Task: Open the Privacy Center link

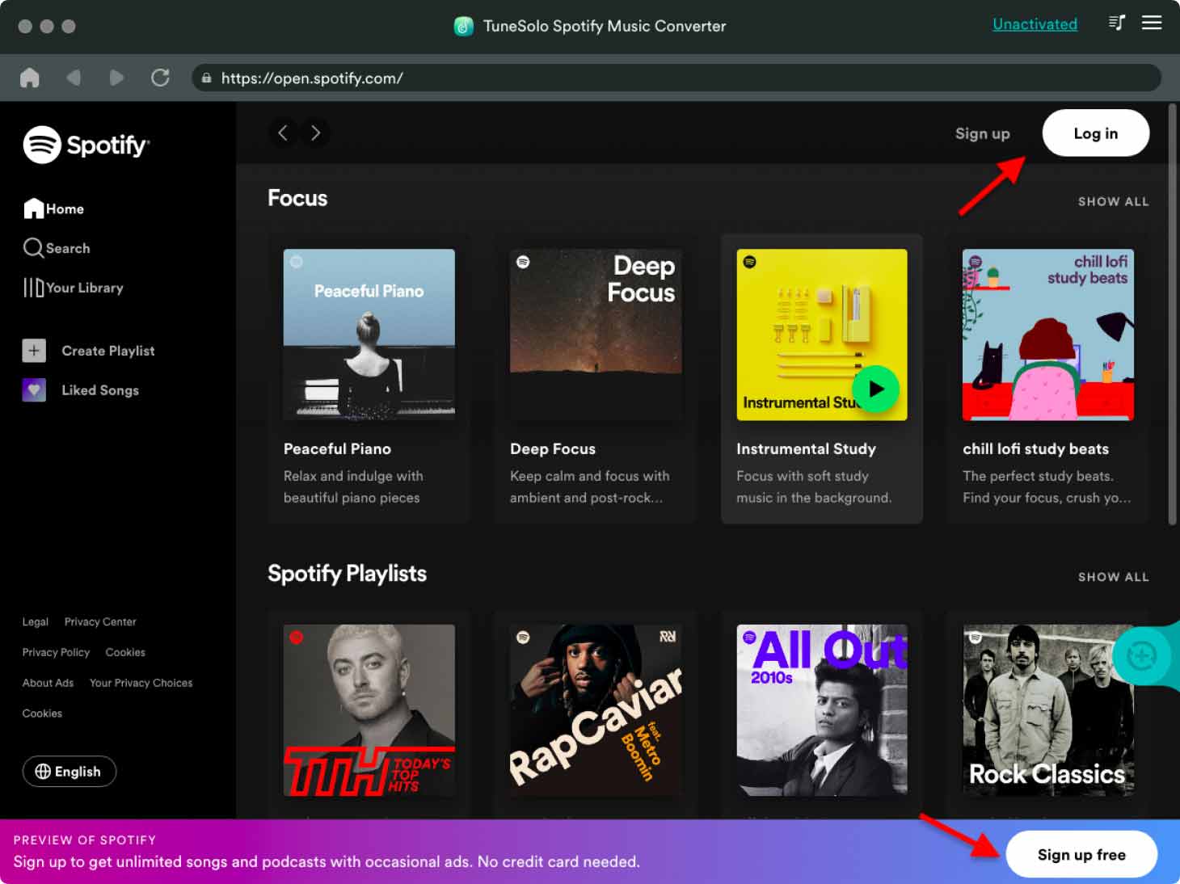Action: (x=100, y=621)
